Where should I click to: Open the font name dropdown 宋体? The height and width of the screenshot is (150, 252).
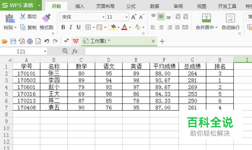(x=103, y=17)
